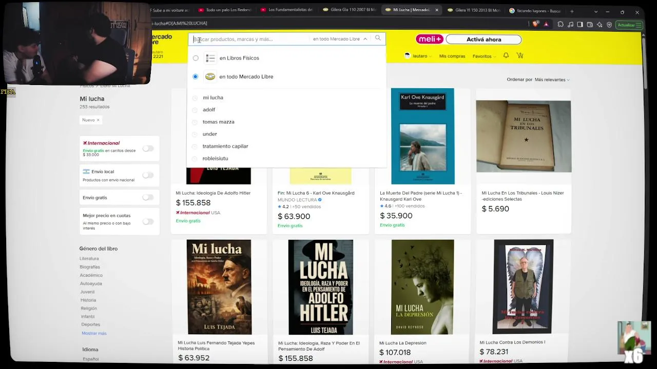Filter by Juvenil genre
The height and width of the screenshot is (369, 657).
87,292
